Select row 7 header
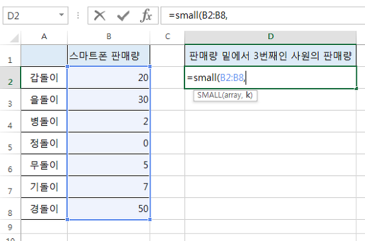Image resolution: width=365 pixels, height=241 pixels. point(10,187)
